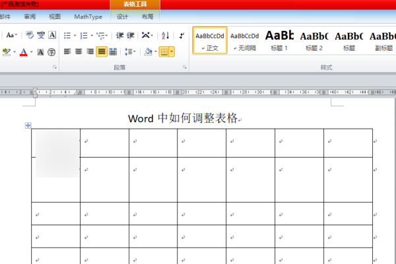
Task: Click the Borders grid icon
Action: pos(164,51)
